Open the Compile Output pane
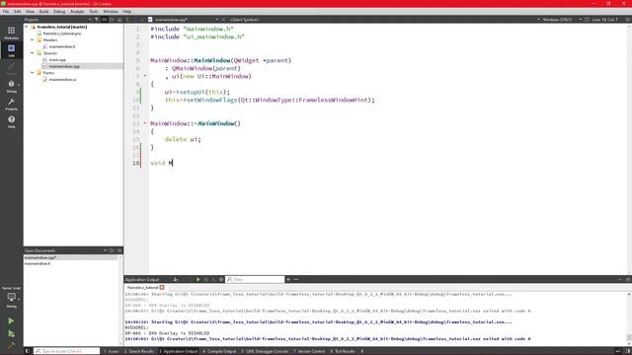Image resolution: width=632 pixels, height=355 pixels. click(x=219, y=351)
